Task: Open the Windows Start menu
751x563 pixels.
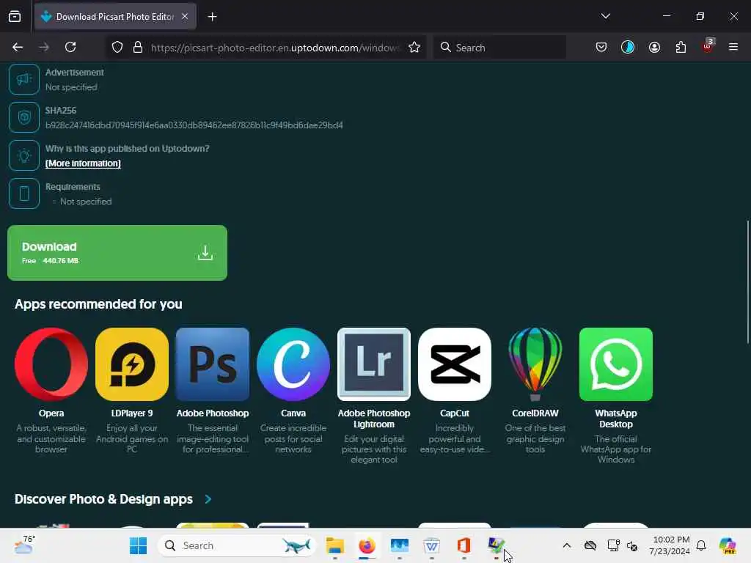Action: tap(139, 545)
